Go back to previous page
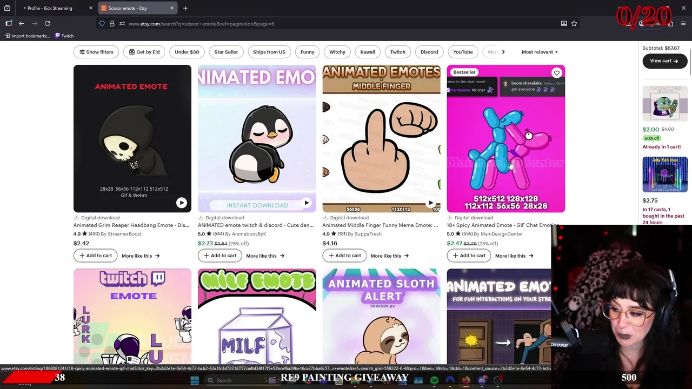The height and width of the screenshot is (389, 692). [22, 23]
